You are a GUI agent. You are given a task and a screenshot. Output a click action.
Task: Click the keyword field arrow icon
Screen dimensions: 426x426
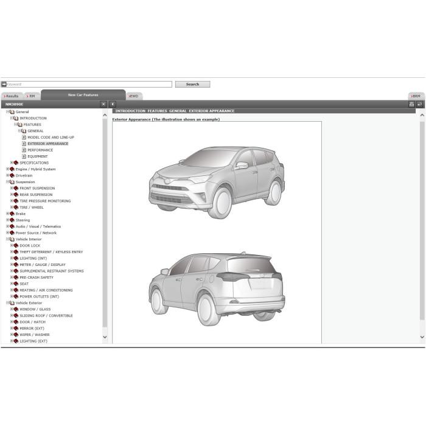pyautogui.click(x=4, y=84)
